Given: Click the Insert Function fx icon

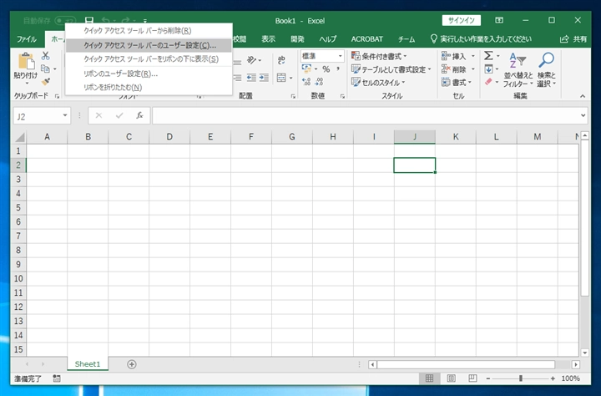Looking at the screenshot, I should tap(139, 116).
